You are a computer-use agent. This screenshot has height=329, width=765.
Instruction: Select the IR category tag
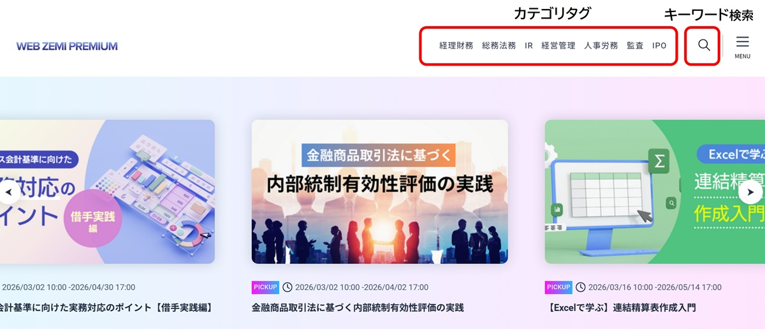coord(528,46)
